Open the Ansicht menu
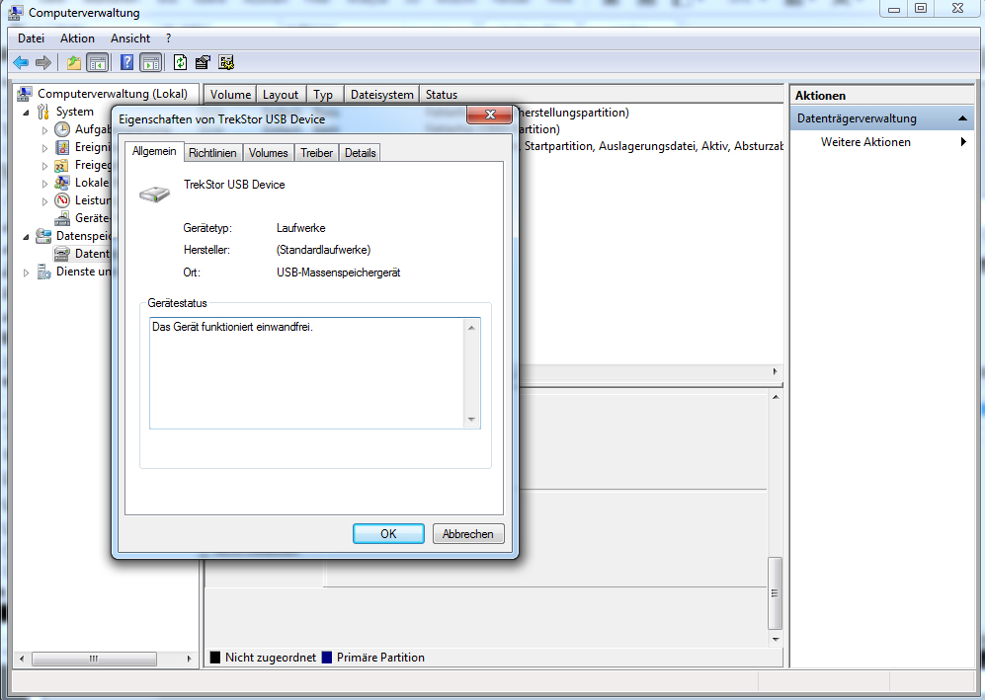 point(130,39)
